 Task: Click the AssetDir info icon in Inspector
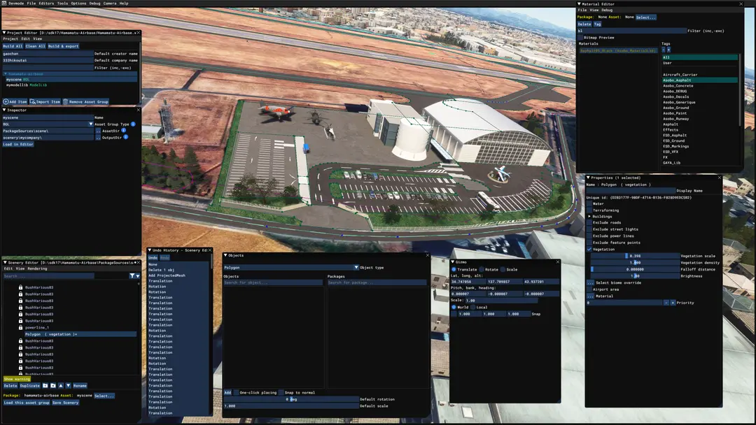click(123, 131)
